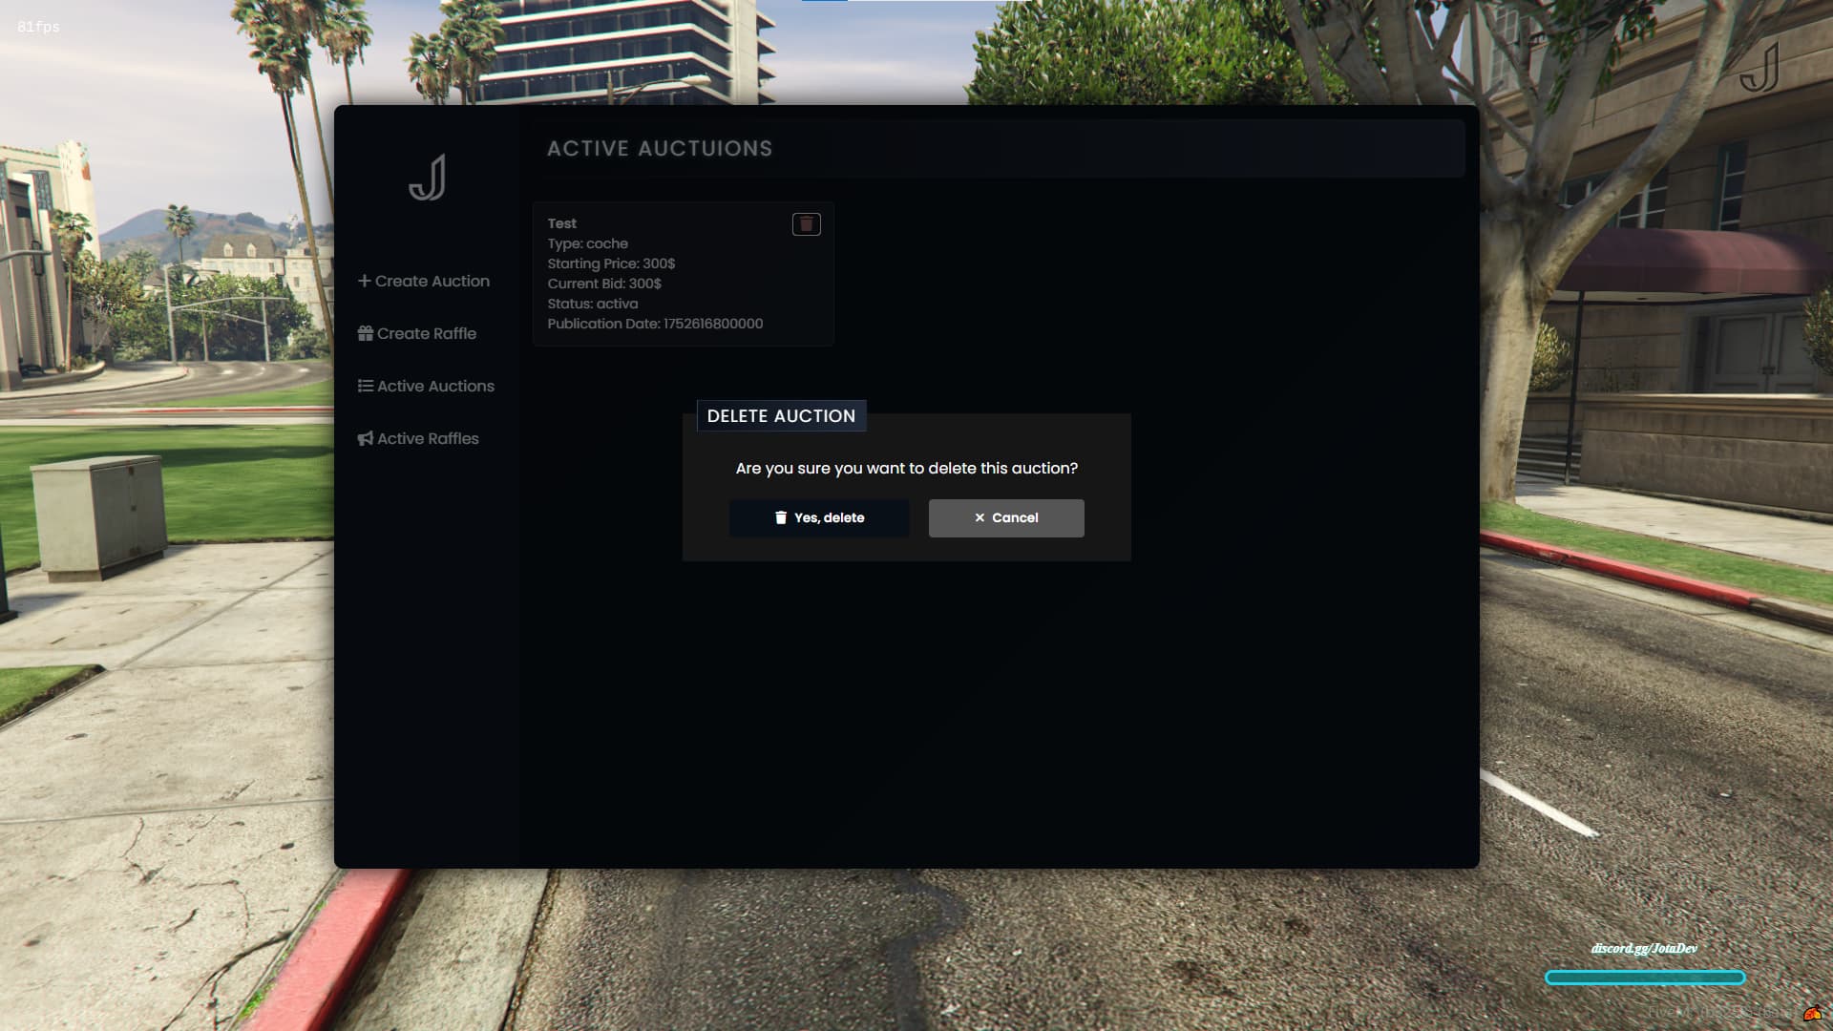This screenshot has width=1833, height=1031.
Task: Click the megaphone icon beside Active Raffles
Action: pos(365,438)
